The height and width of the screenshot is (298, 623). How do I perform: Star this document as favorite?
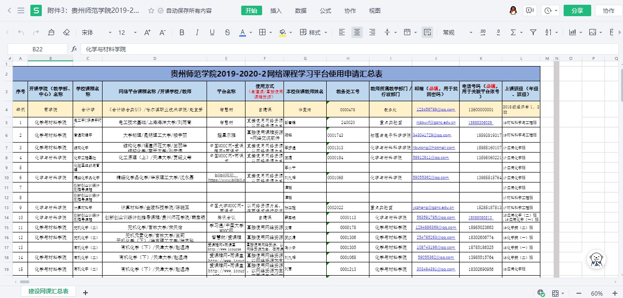pyautogui.click(x=151, y=10)
